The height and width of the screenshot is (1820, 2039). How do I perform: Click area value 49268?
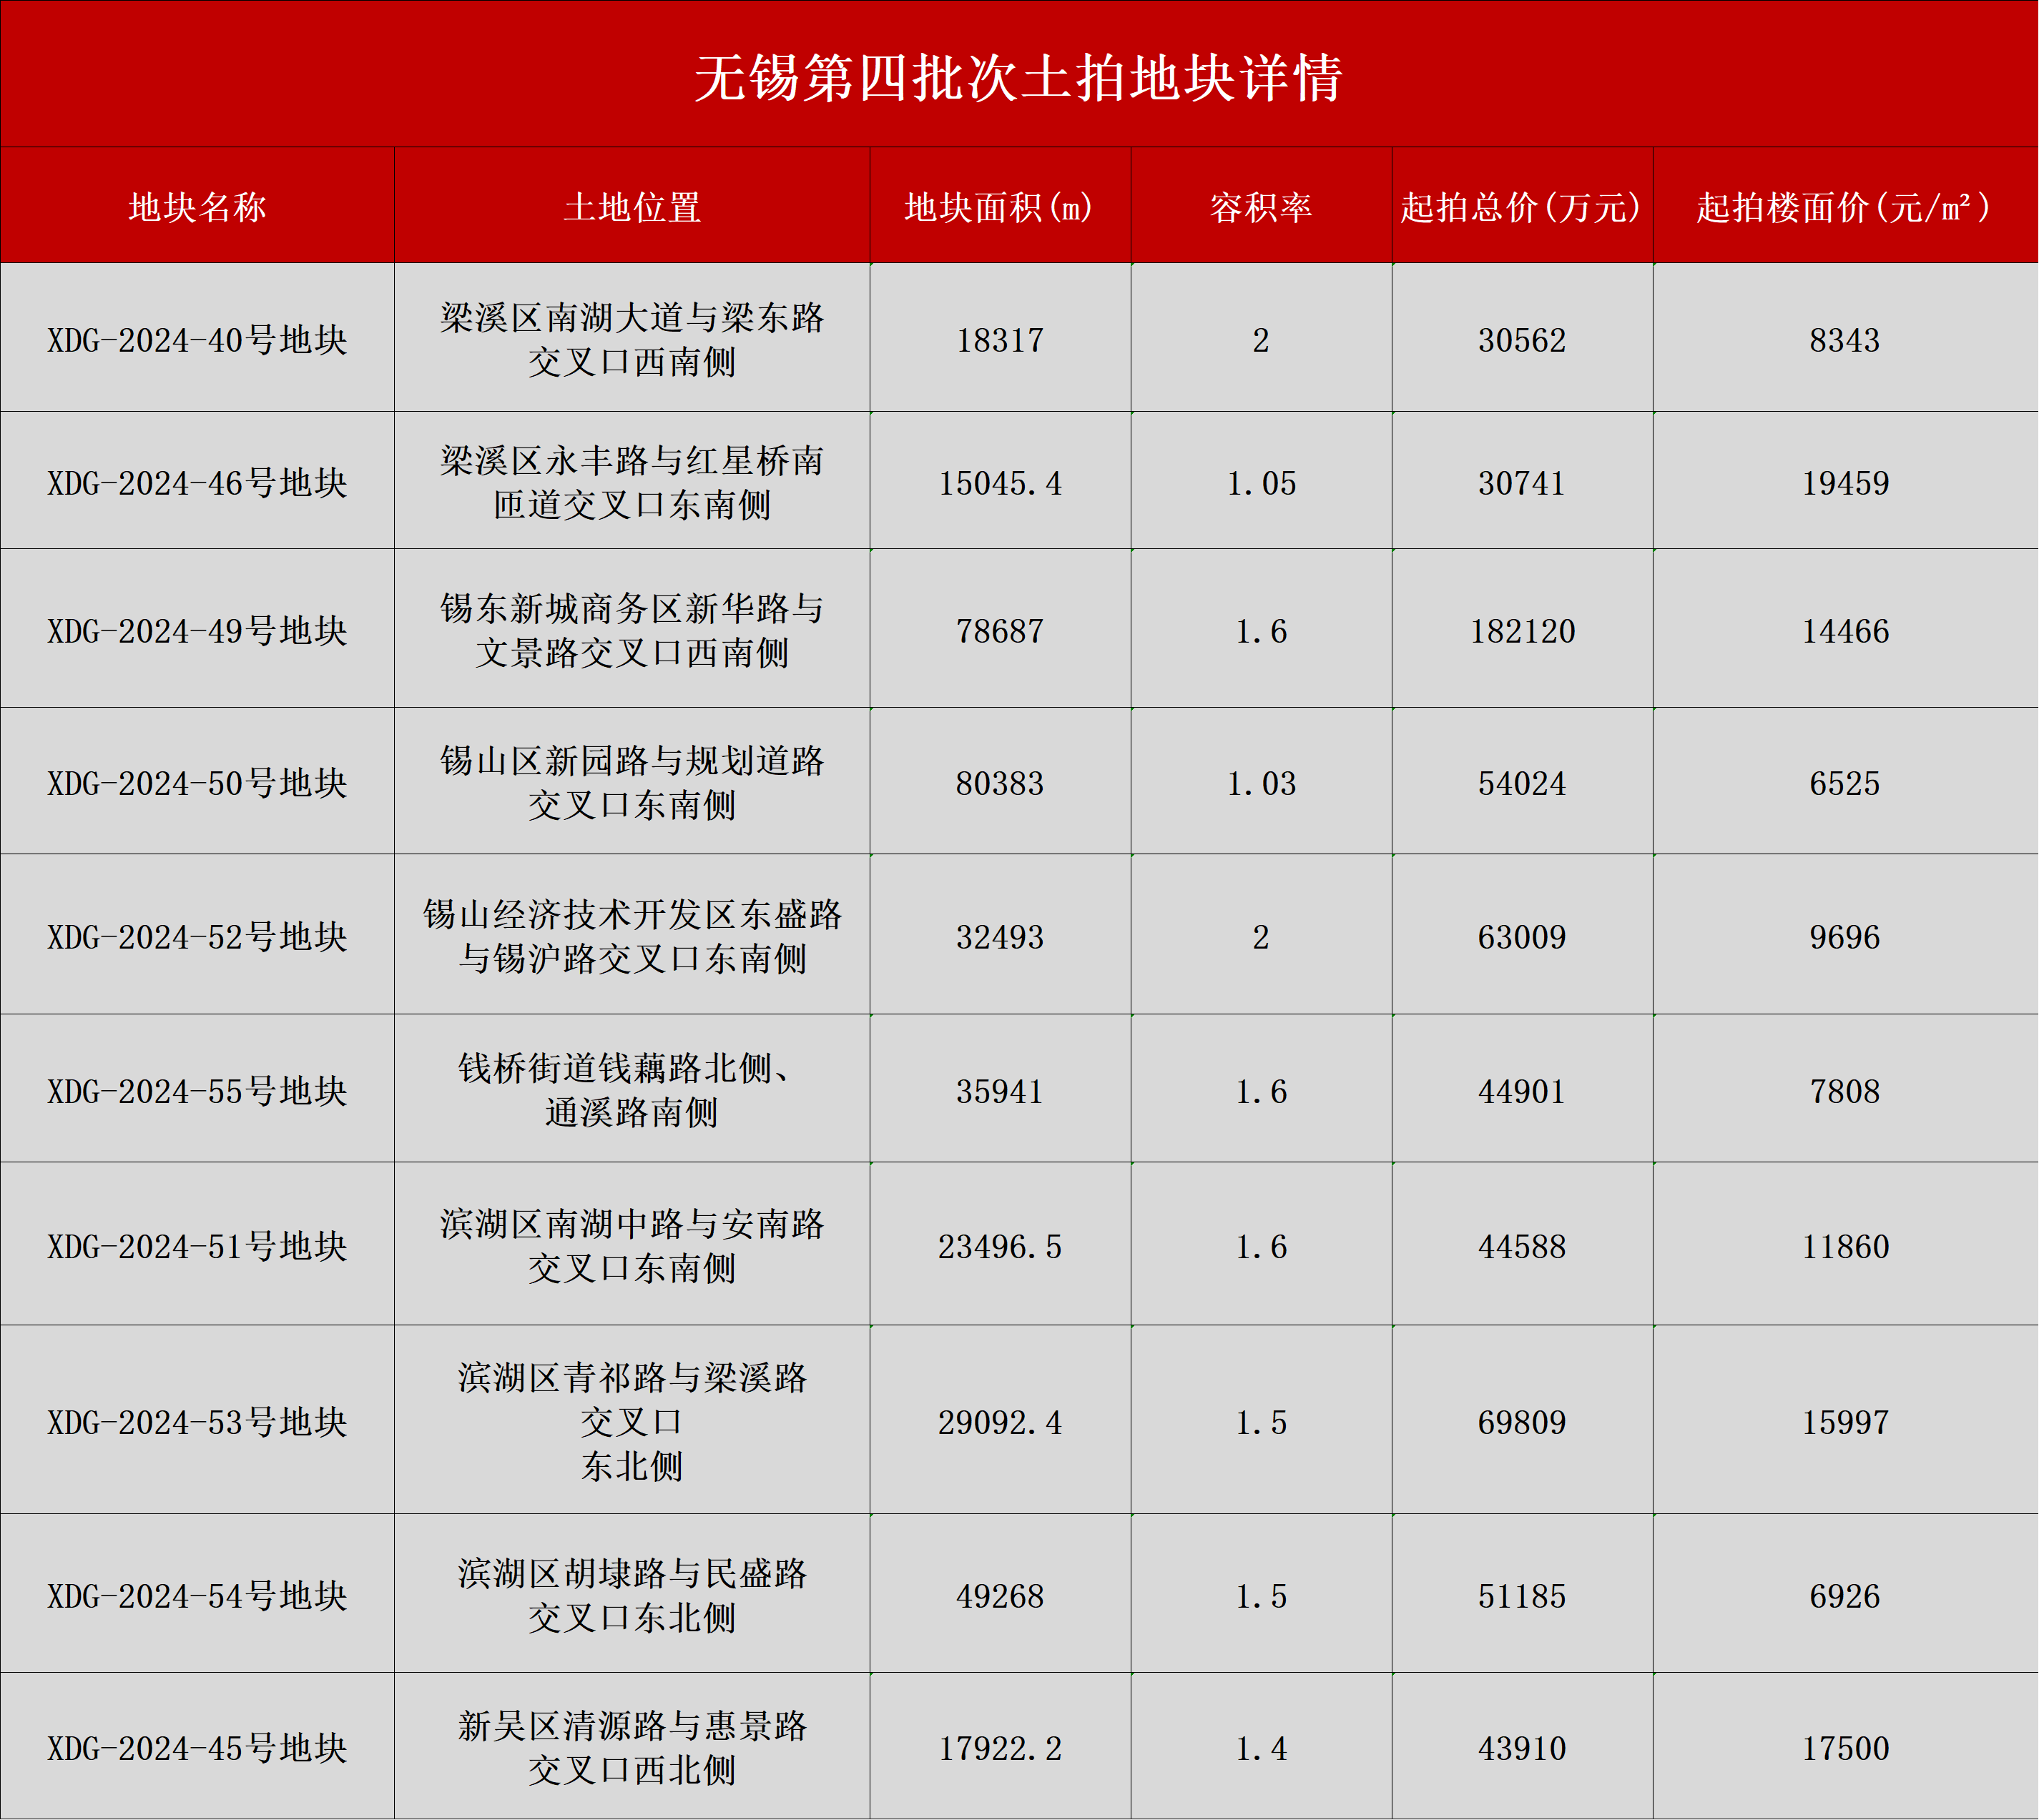tap(1001, 1597)
